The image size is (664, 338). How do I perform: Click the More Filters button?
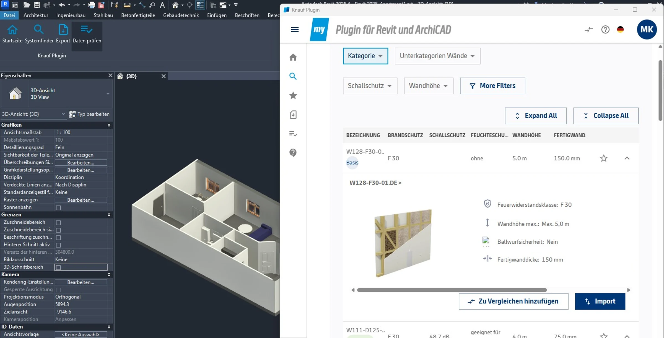click(x=492, y=86)
